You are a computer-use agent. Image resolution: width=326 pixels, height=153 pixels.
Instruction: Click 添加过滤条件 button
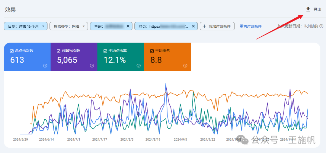tap(217, 26)
